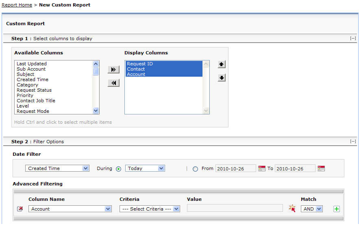The image size is (359, 226).
Task: Open the From date calendar picker
Action: coord(262,168)
